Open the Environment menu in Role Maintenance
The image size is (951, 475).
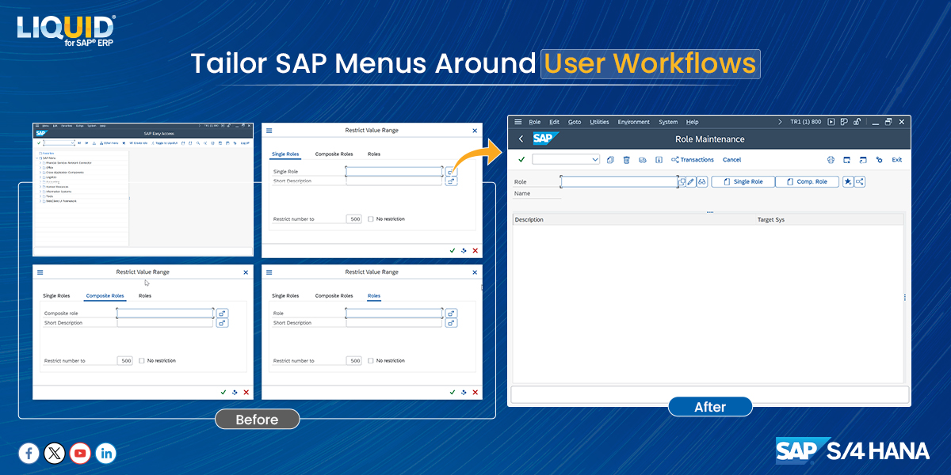pos(633,122)
